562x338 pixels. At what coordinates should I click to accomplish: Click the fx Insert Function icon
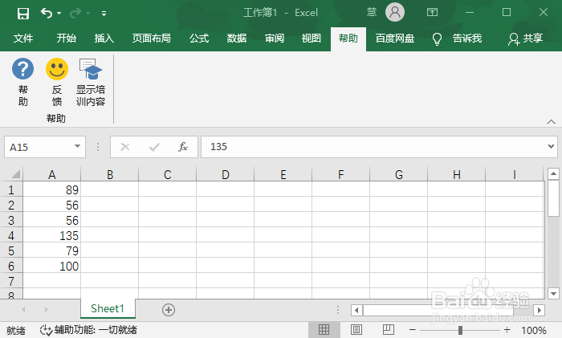coord(183,147)
